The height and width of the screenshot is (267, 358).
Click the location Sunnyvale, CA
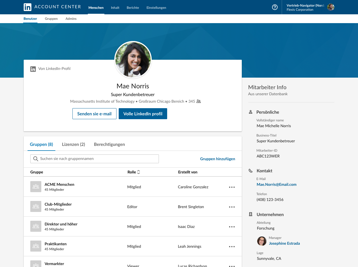[269, 258]
